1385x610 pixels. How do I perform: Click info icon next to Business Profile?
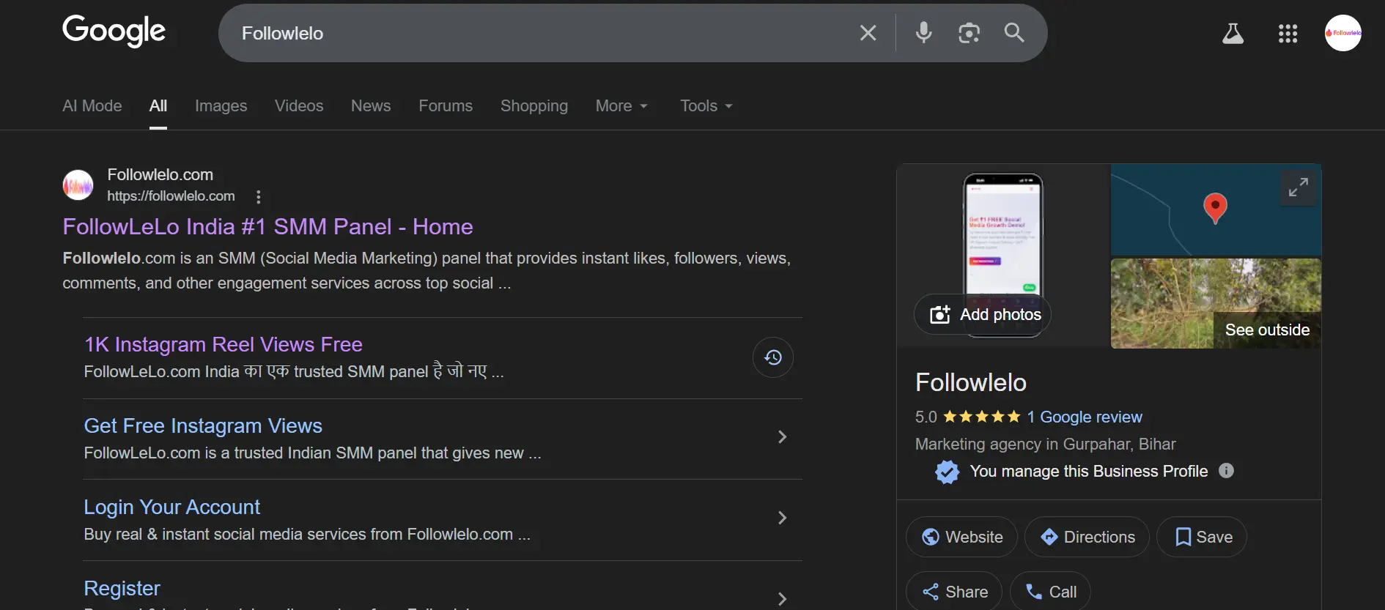1226,471
